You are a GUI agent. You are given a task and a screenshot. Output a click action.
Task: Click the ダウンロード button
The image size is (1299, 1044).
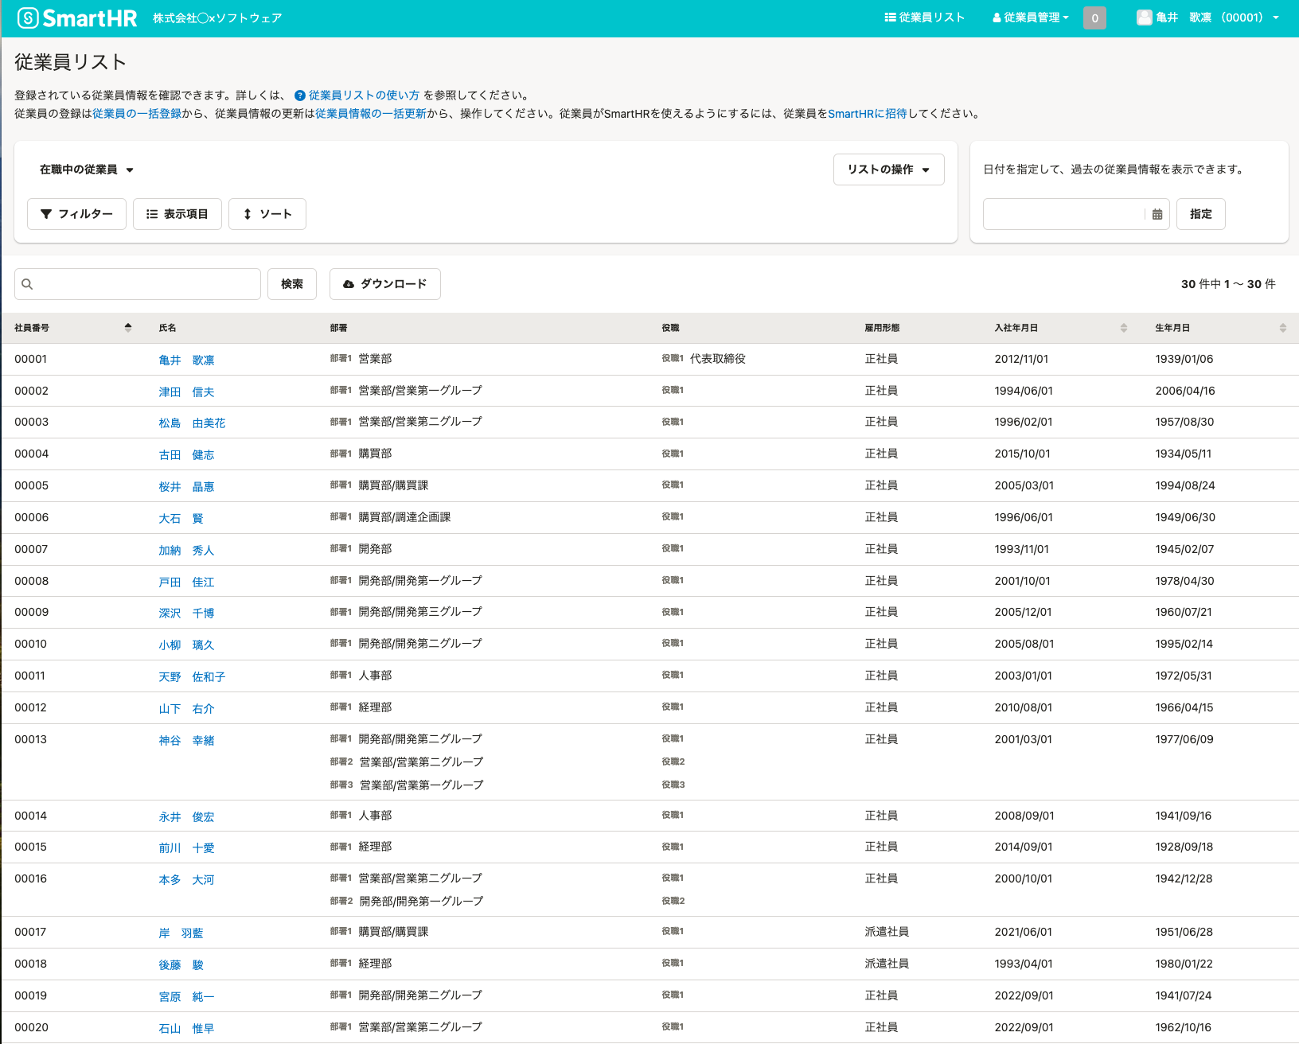click(x=385, y=284)
